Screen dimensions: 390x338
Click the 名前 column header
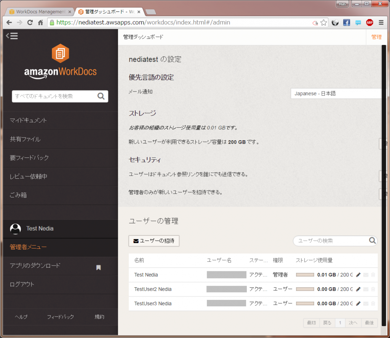(x=139, y=260)
